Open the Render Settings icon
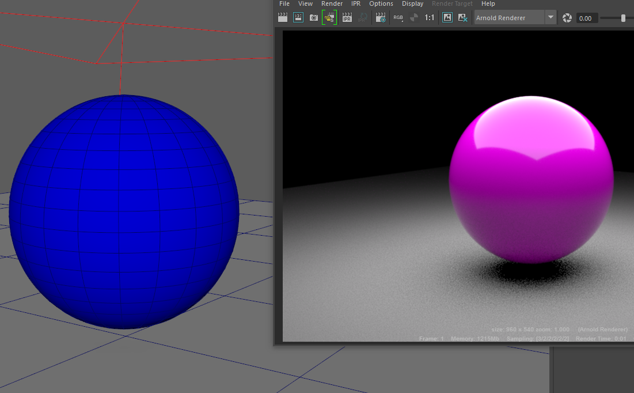The width and height of the screenshot is (634, 393). 381,17
